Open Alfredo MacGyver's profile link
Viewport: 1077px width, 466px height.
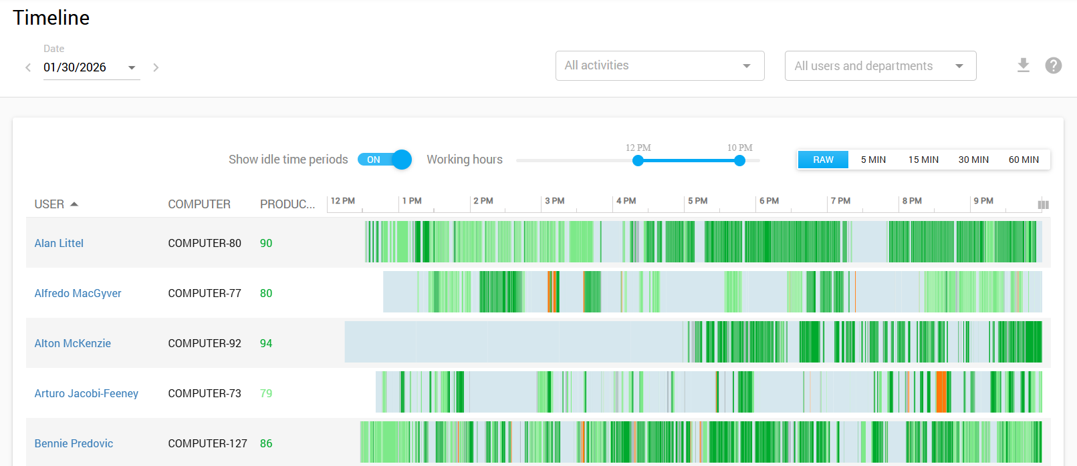[78, 293]
